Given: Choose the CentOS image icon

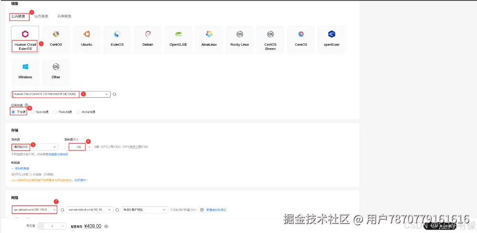Looking at the screenshot, I should [x=56, y=34].
